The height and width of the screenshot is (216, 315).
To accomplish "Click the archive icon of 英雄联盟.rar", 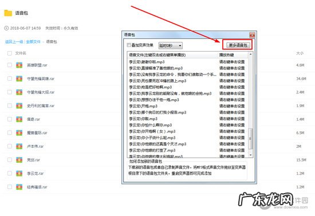I will point(19,65).
